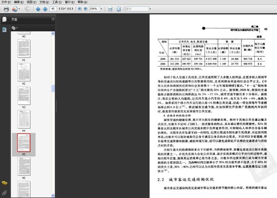
Task: Expand the collaborate icon's dropdown arrow
Action: pos(19,9)
